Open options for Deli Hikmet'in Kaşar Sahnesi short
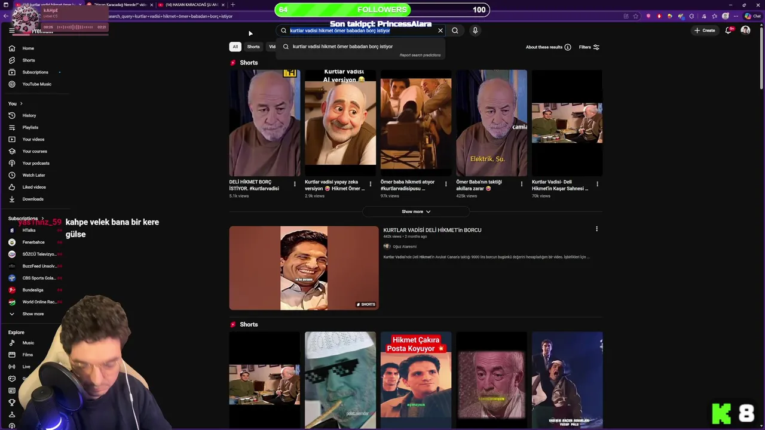 click(597, 184)
